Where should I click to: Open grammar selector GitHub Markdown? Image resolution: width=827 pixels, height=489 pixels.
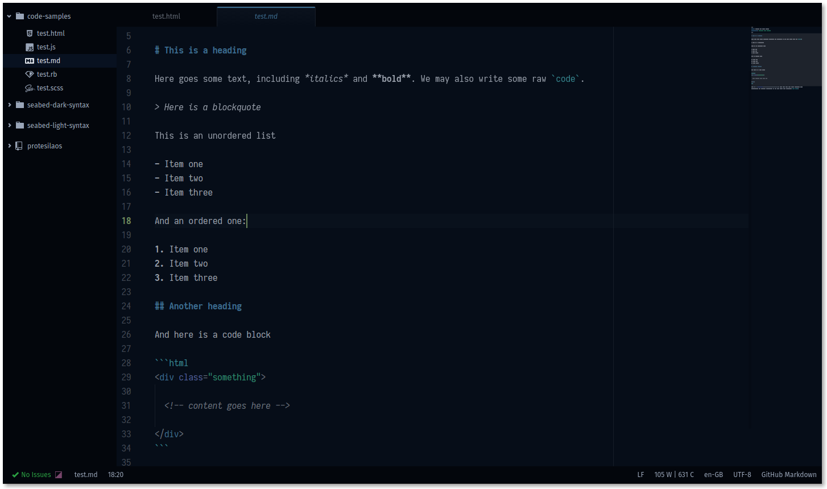pyautogui.click(x=789, y=475)
